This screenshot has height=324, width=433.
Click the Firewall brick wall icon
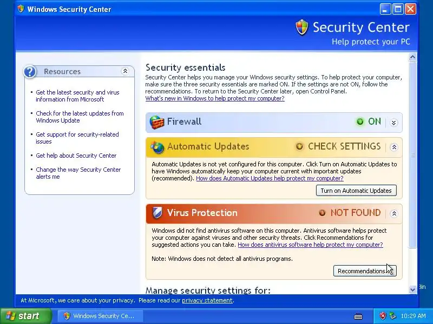(157, 123)
